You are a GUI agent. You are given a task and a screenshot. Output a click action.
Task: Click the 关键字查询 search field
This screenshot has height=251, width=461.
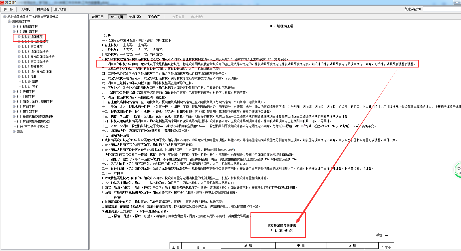442,9
